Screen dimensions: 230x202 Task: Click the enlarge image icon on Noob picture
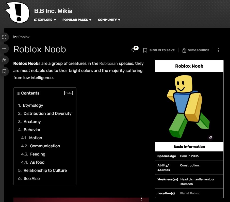tap(210, 138)
